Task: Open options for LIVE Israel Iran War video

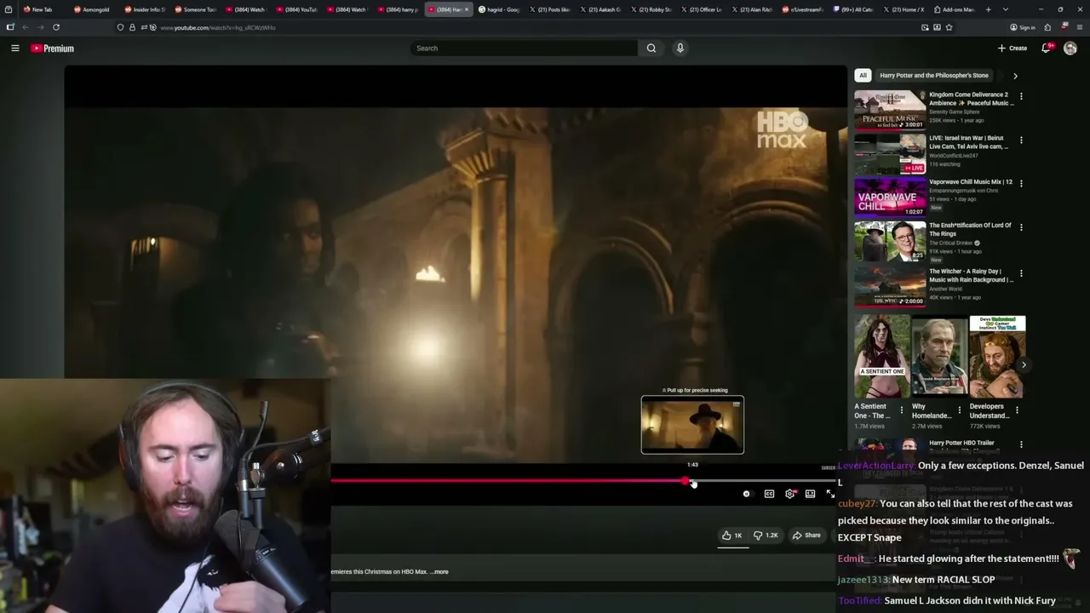Action: [1021, 140]
